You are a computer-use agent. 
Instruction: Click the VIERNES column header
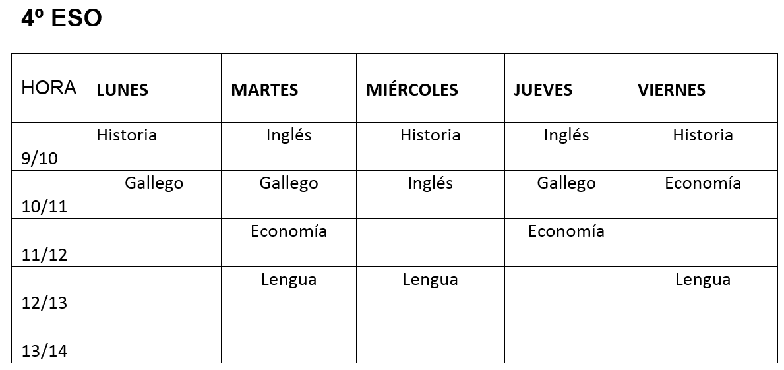(671, 90)
